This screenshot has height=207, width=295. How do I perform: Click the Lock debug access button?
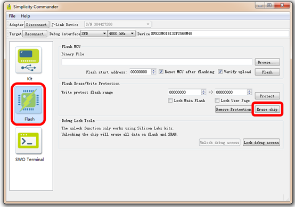261,142
